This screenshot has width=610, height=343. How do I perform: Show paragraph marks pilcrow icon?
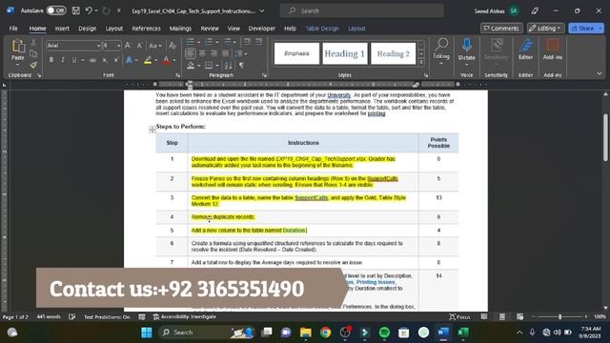[241, 66]
